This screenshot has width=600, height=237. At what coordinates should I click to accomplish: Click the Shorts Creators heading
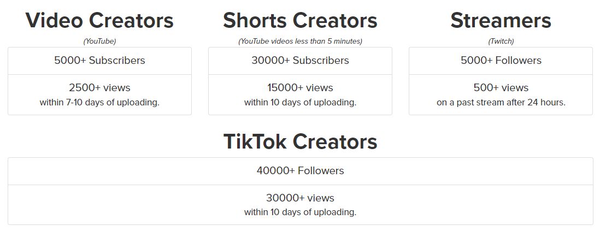300,20
